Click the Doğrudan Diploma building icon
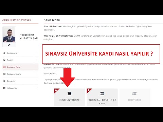 (102, 94)
